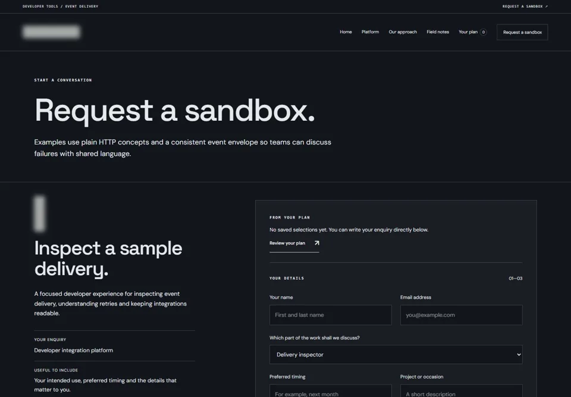Click the Inspect a sample delivery. heading

click(108, 258)
